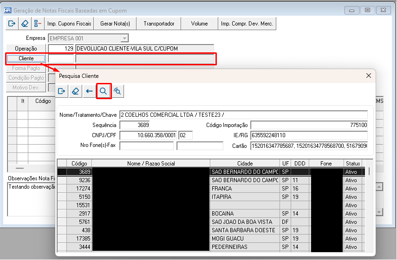
Task: Click the IE/RG field
Action: [309, 135]
